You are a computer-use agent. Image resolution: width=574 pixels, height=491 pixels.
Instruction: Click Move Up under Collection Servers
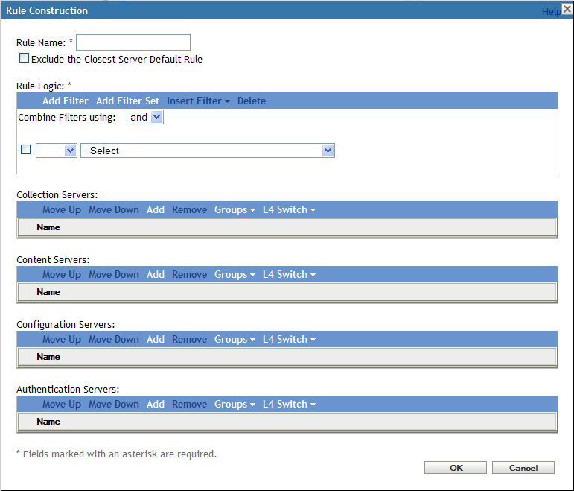[x=62, y=209]
